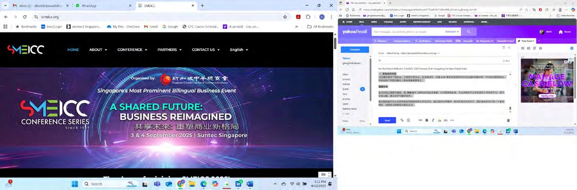Click the smeicc.org address bar
This screenshot has width=577, height=190.
(x=160, y=17)
